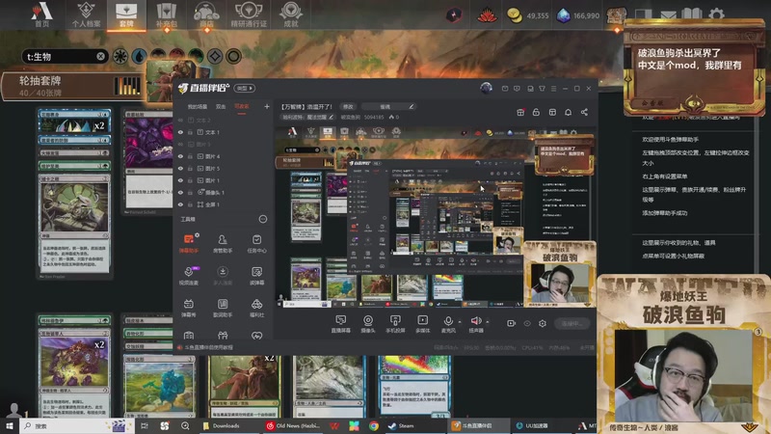Clear the t:生物 search field
This screenshot has width=771, height=434.
(100, 56)
